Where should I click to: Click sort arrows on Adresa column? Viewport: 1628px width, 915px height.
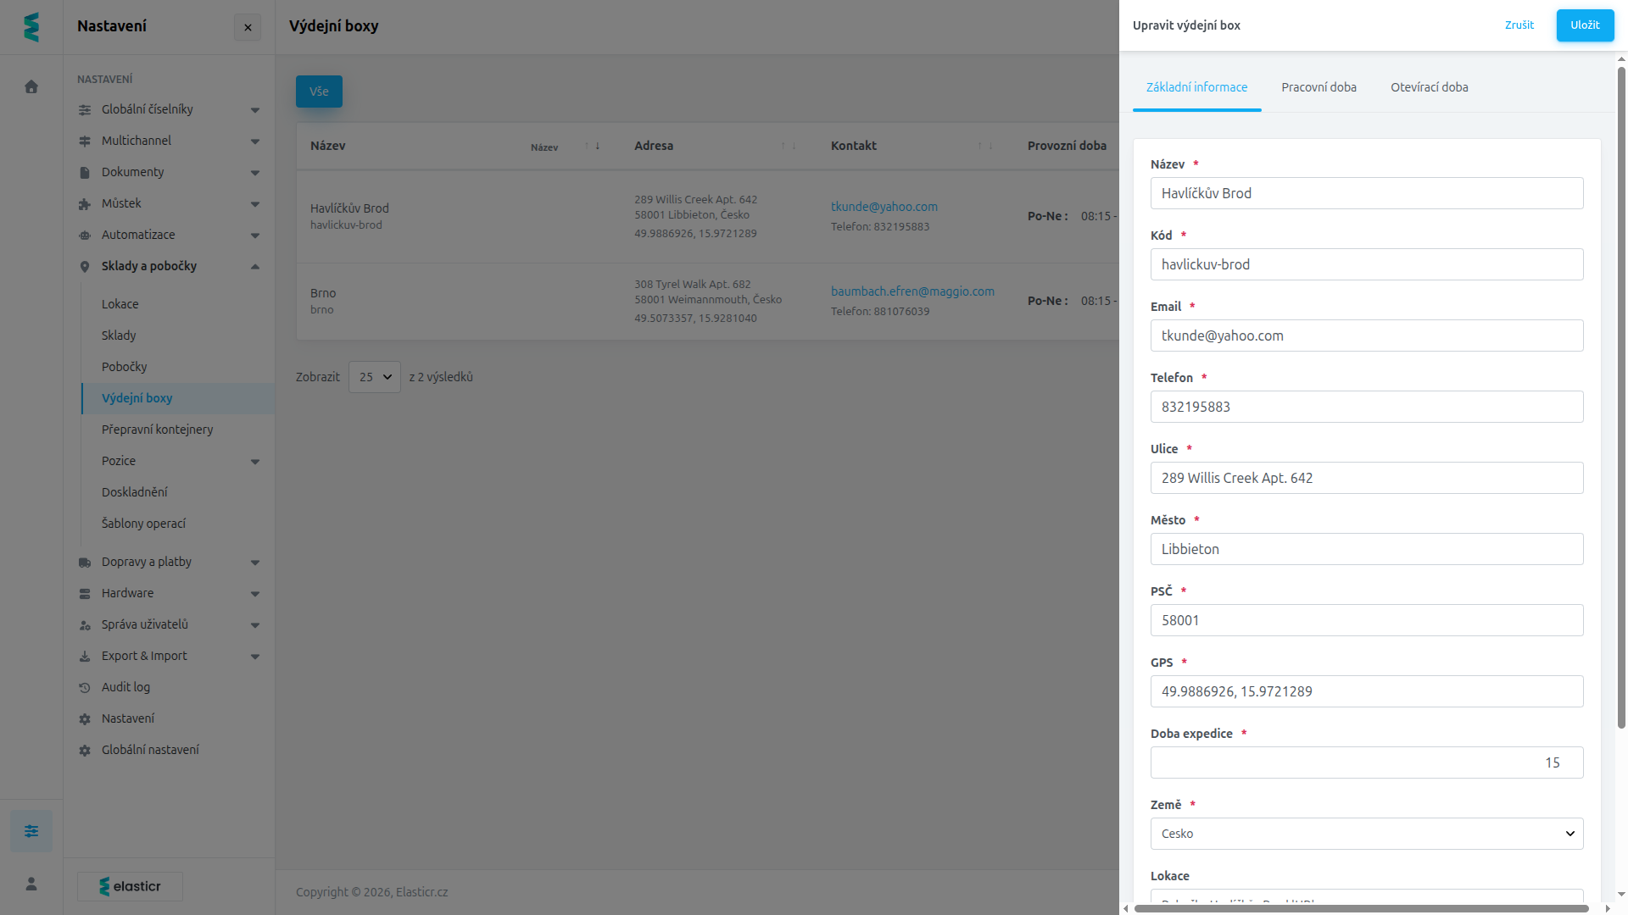coord(789,146)
